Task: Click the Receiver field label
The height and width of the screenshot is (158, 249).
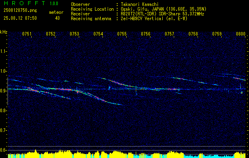Action: 80,14
